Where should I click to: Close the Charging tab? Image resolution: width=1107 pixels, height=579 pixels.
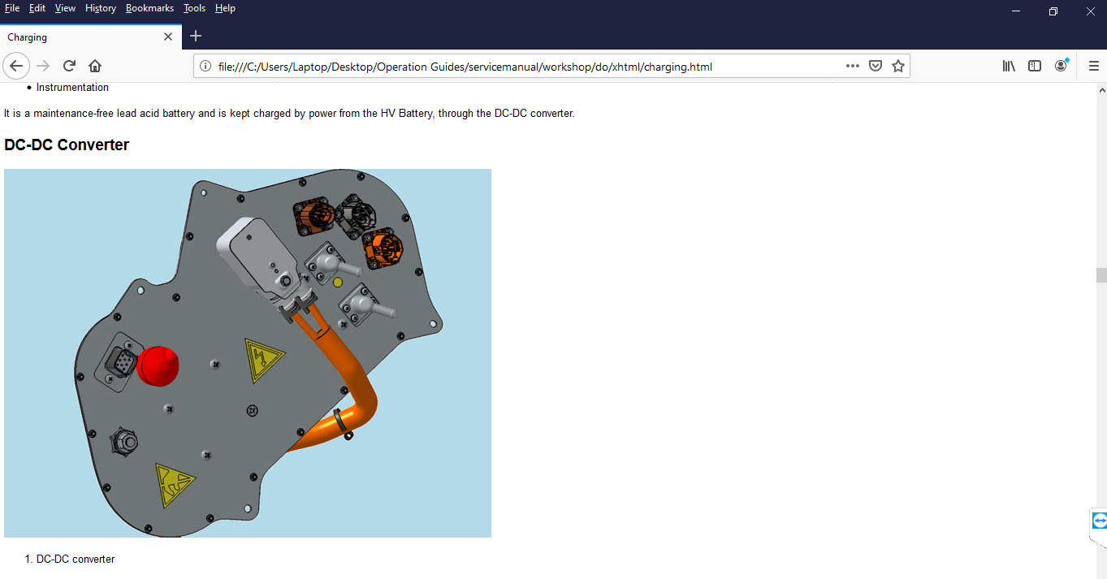pos(168,37)
